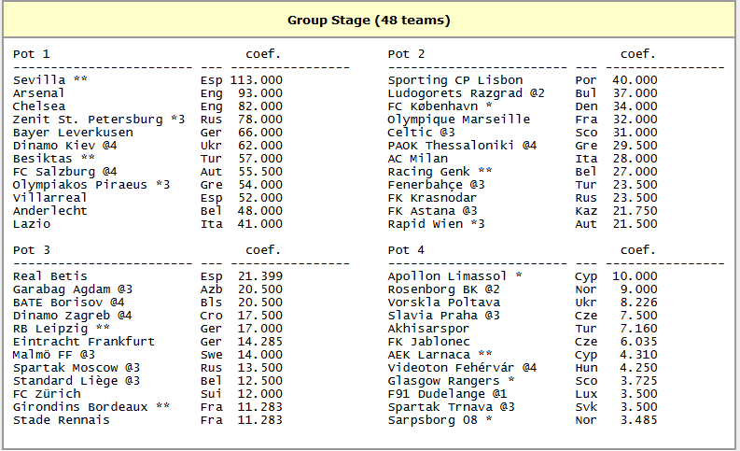The height and width of the screenshot is (451, 740).
Task: Click team name 'Standard Liège @3'
Action: click(77, 381)
